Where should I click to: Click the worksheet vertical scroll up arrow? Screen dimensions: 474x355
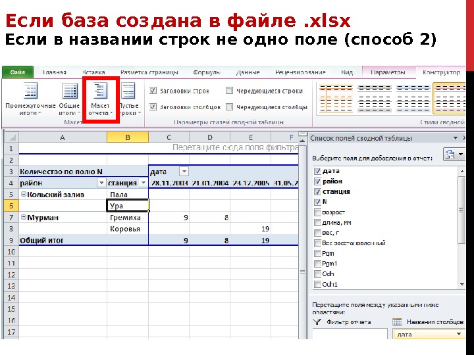coord(302,141)
